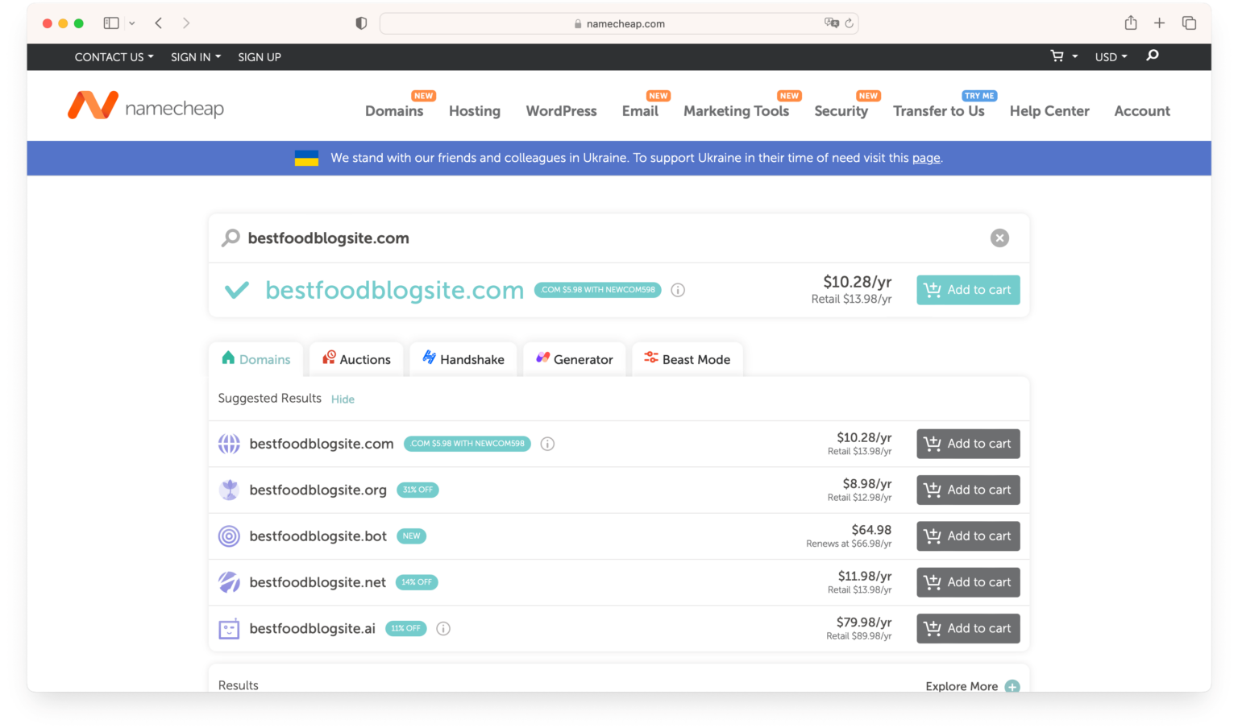Add bestfoodblogsite.org to cart
Image resolution: width=1238 pixels, height=728 pixels.
pos(968,490)
